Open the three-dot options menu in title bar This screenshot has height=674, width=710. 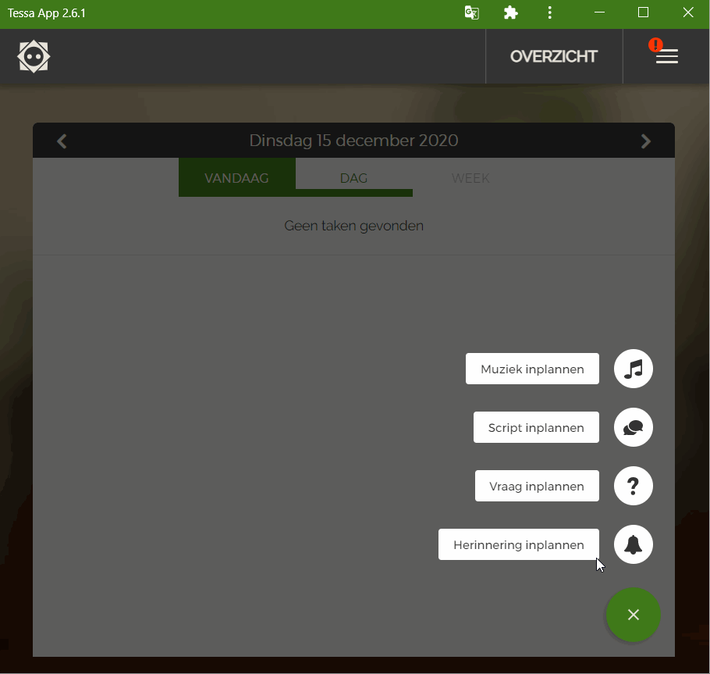(x=550, y=12)
